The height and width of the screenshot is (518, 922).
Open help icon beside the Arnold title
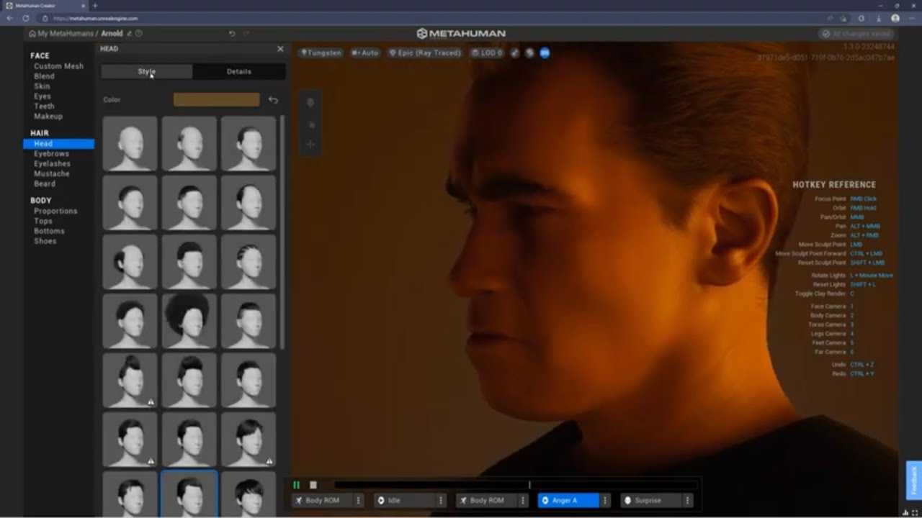click(x=139, y=33)
